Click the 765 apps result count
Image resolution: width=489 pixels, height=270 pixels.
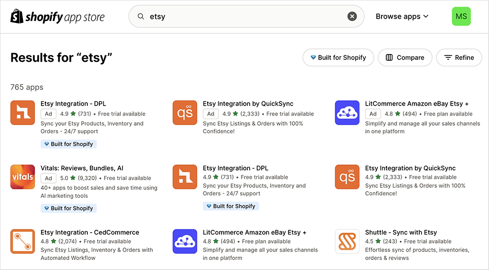tap(27, 87)
